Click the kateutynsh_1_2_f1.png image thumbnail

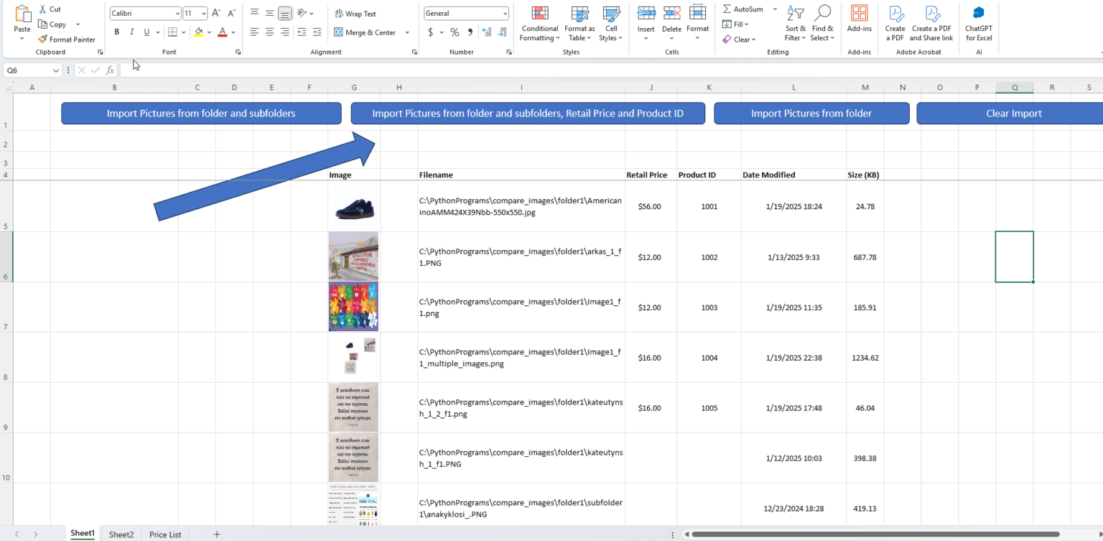click(x=353, y=407)
